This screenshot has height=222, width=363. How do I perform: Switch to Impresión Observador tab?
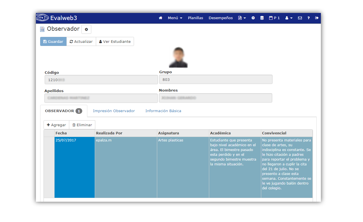(114, 111)
